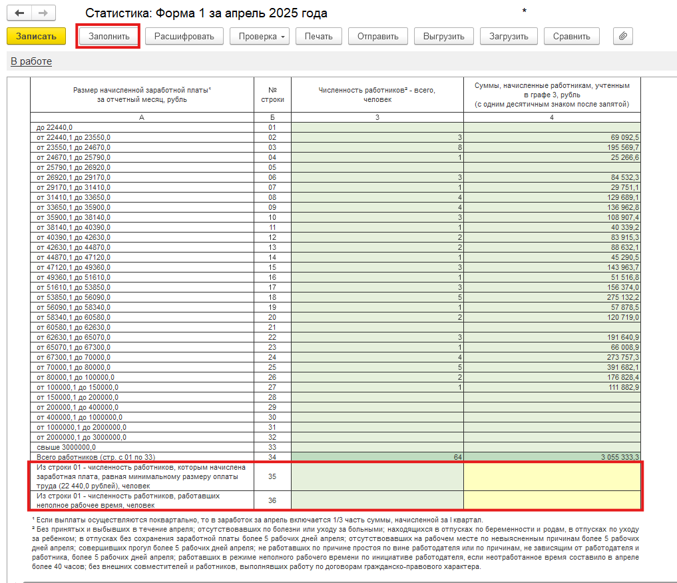The height and width of the screenshot is (583, 677).
Task: Click the Отправить button
Action: tap(378, 36)
